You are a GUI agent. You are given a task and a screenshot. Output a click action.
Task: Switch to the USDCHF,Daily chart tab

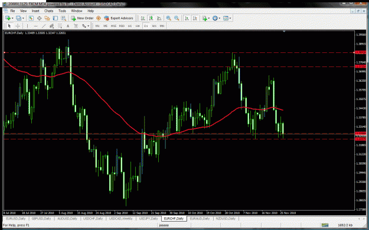(93, 218)
